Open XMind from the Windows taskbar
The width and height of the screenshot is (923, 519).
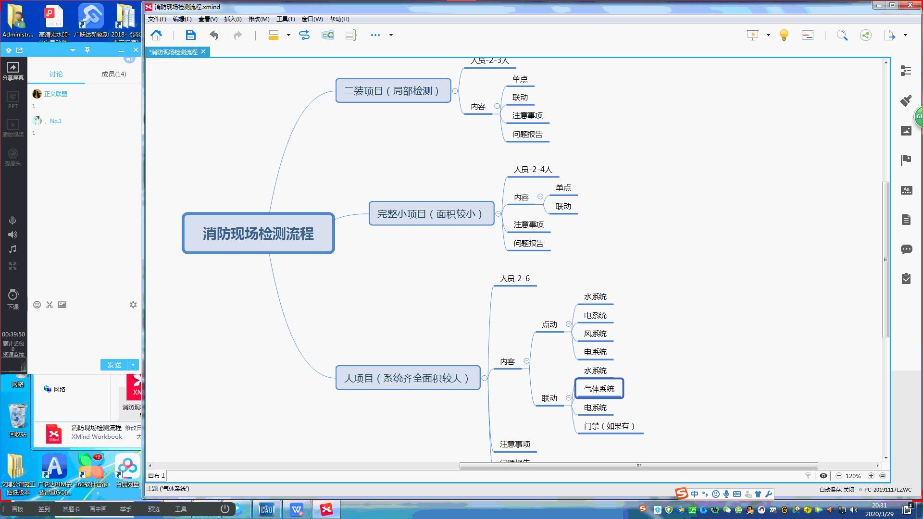click(x=326, y=509)
